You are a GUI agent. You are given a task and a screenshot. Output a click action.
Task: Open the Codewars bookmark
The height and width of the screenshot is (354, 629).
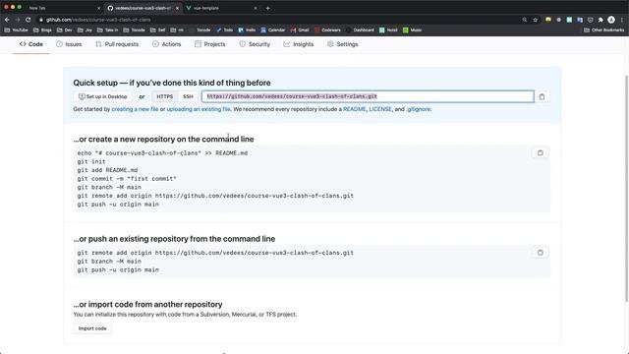pos(327,30)
